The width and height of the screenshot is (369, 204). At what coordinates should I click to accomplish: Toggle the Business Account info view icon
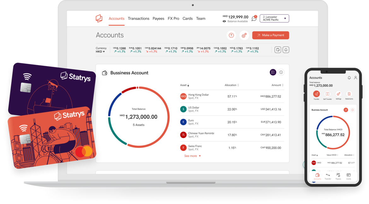pos(281,72)
